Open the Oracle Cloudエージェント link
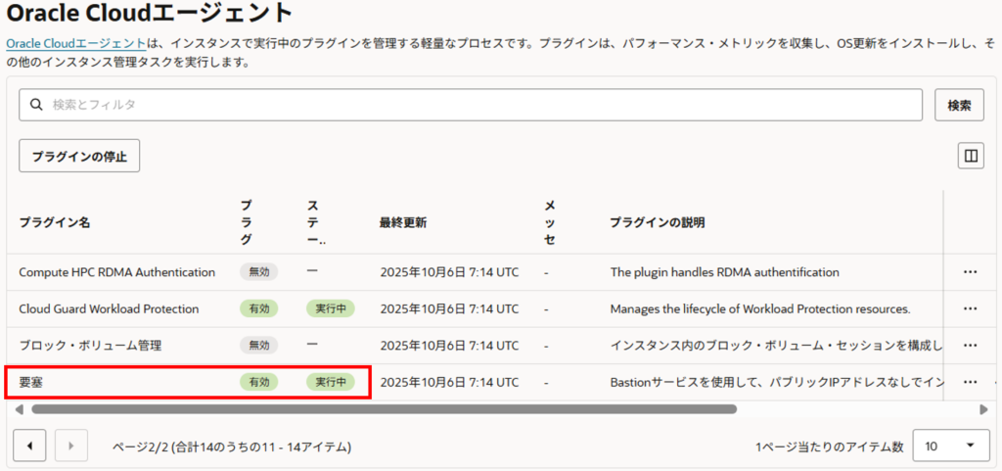Image resolution: width=1002 pixels, height=471 pixels. pos(76,44)
